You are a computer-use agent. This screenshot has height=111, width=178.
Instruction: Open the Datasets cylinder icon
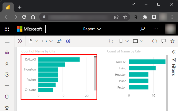tap(7, 97)
